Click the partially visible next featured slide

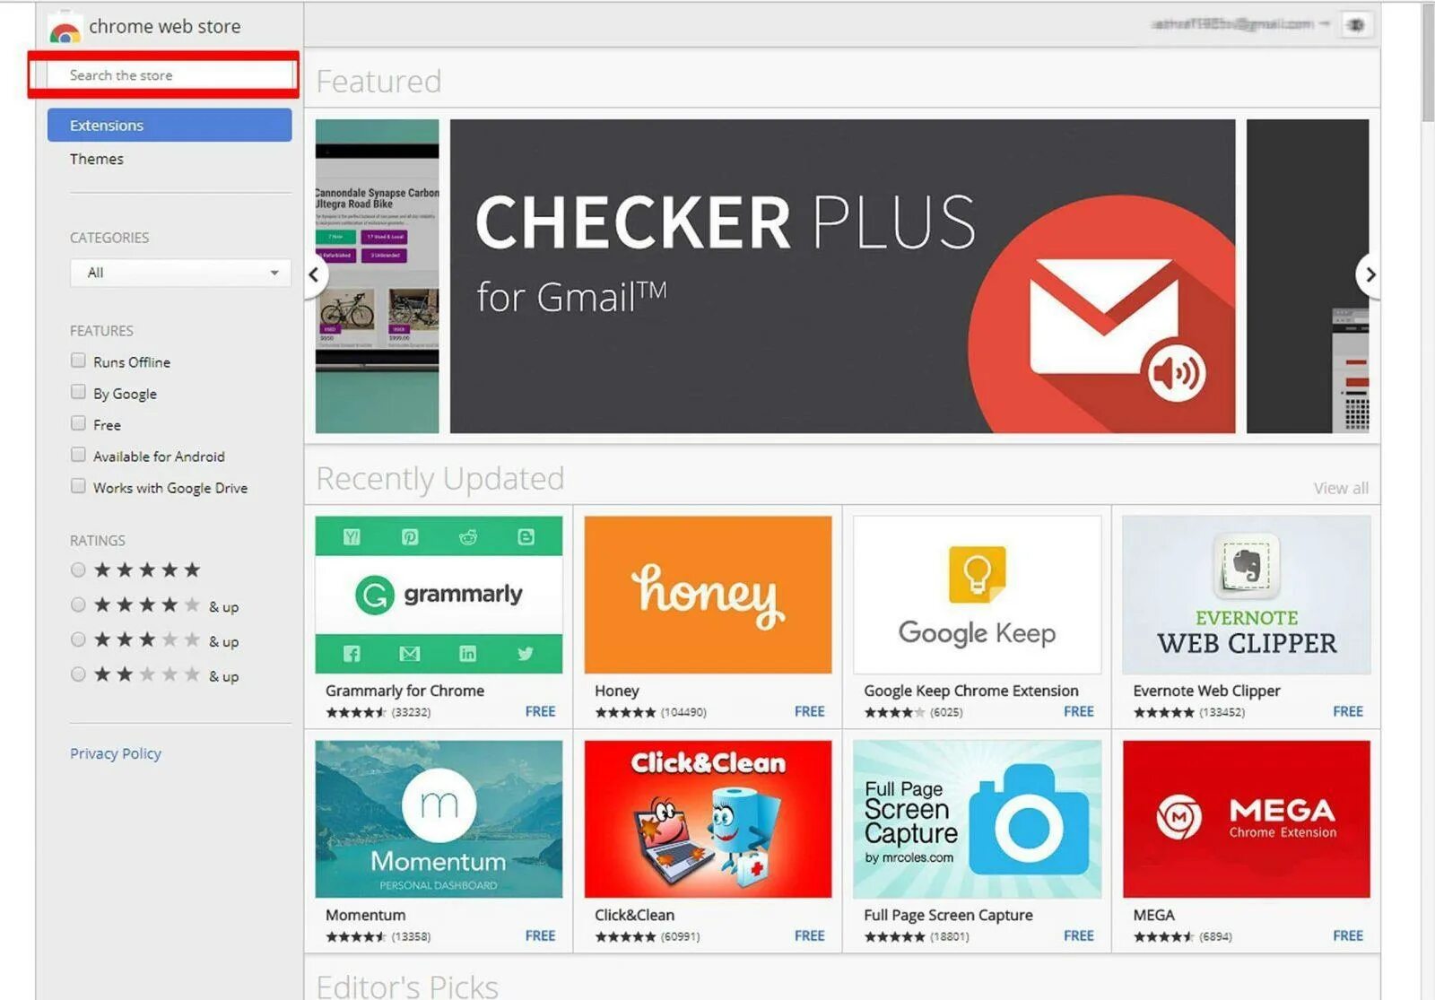[1308, 276]
